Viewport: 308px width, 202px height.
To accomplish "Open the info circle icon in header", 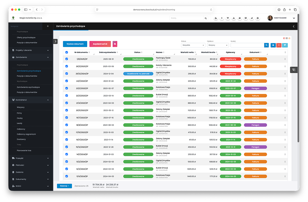I will pos(258,18).
